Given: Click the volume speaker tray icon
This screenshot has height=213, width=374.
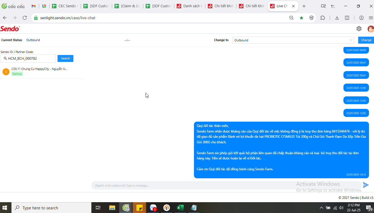Looking at the screenshot, I should tap(341, 208).
